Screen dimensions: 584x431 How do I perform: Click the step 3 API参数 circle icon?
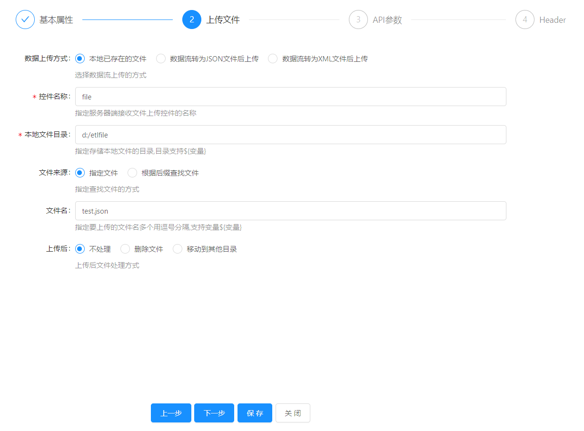click(x=358, y=20)
